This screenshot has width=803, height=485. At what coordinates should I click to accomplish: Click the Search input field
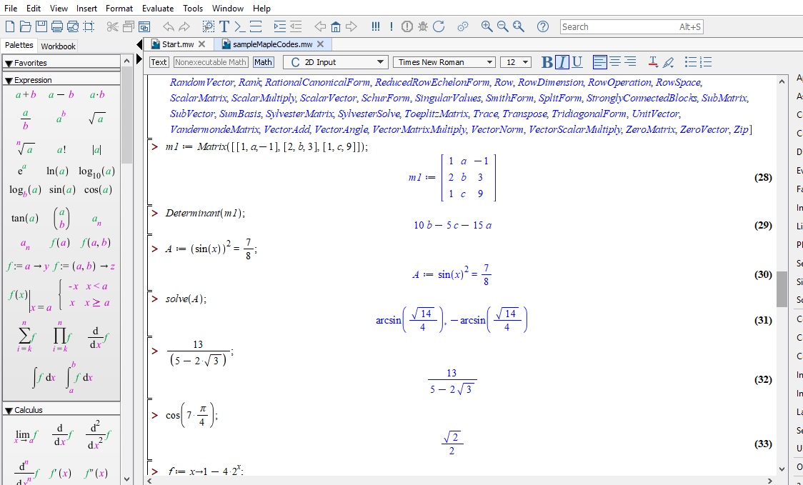coord(632,26)
